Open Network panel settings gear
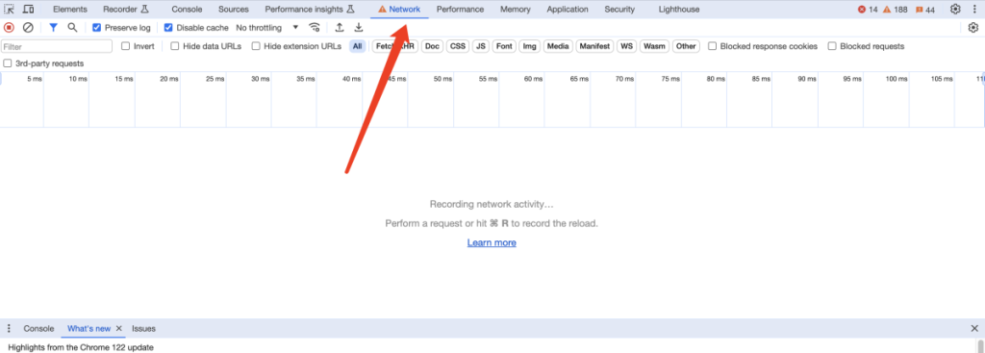This screenshot has height=353, width=985. pyautogui.click(x=973, y=28)
